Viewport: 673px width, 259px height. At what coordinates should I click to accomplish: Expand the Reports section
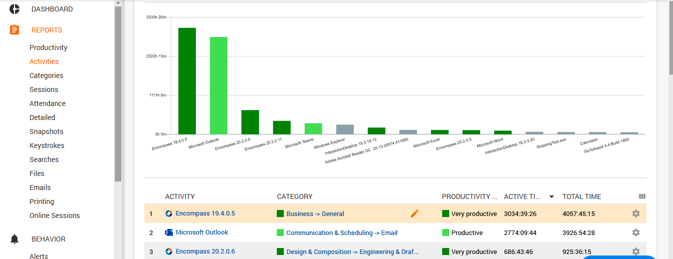47,30
